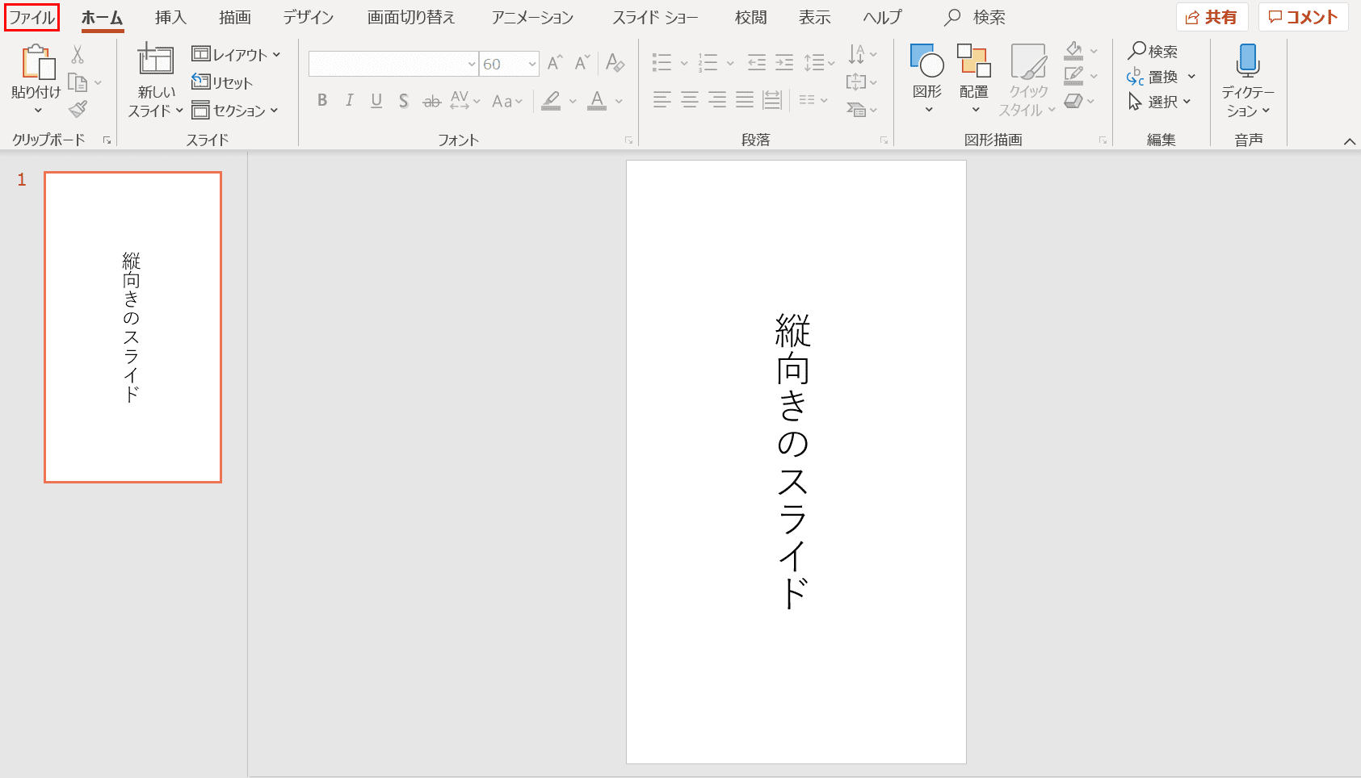Image resolution: width=1361 pixels, height=778 pixels.
Task: Open the columns dropdown
Action: [813, 100]
